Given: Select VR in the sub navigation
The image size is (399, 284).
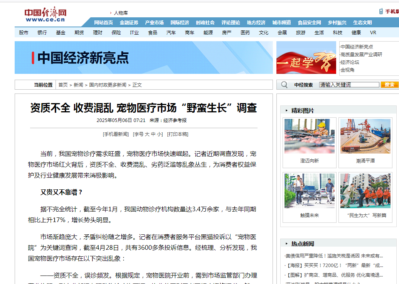Looking at the screenshot, I should (x=373, y=32).
